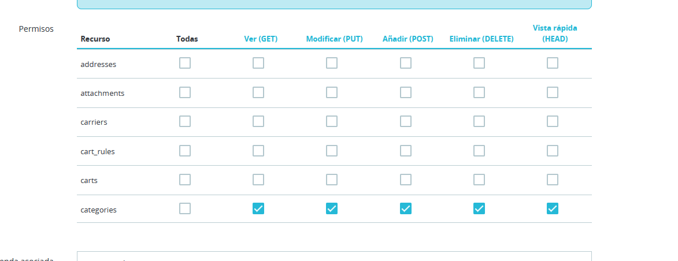Uncheck Vista rápida (HEAD) for categories
This screenshot has height=261, width=678.
click(553, 209)
